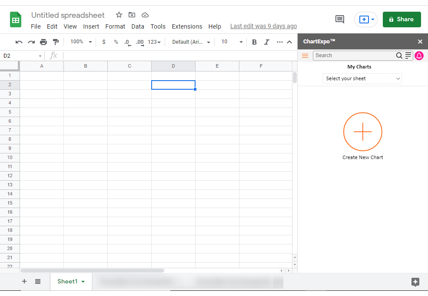
Task: Click the scroll down arrow of the grid
Action: [x=295, y=264]
